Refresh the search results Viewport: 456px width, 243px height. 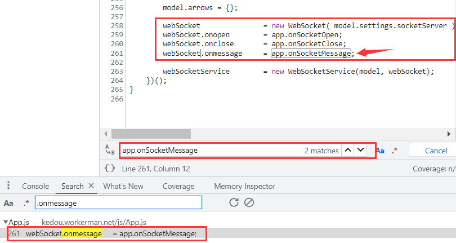[x=234, y=202]
